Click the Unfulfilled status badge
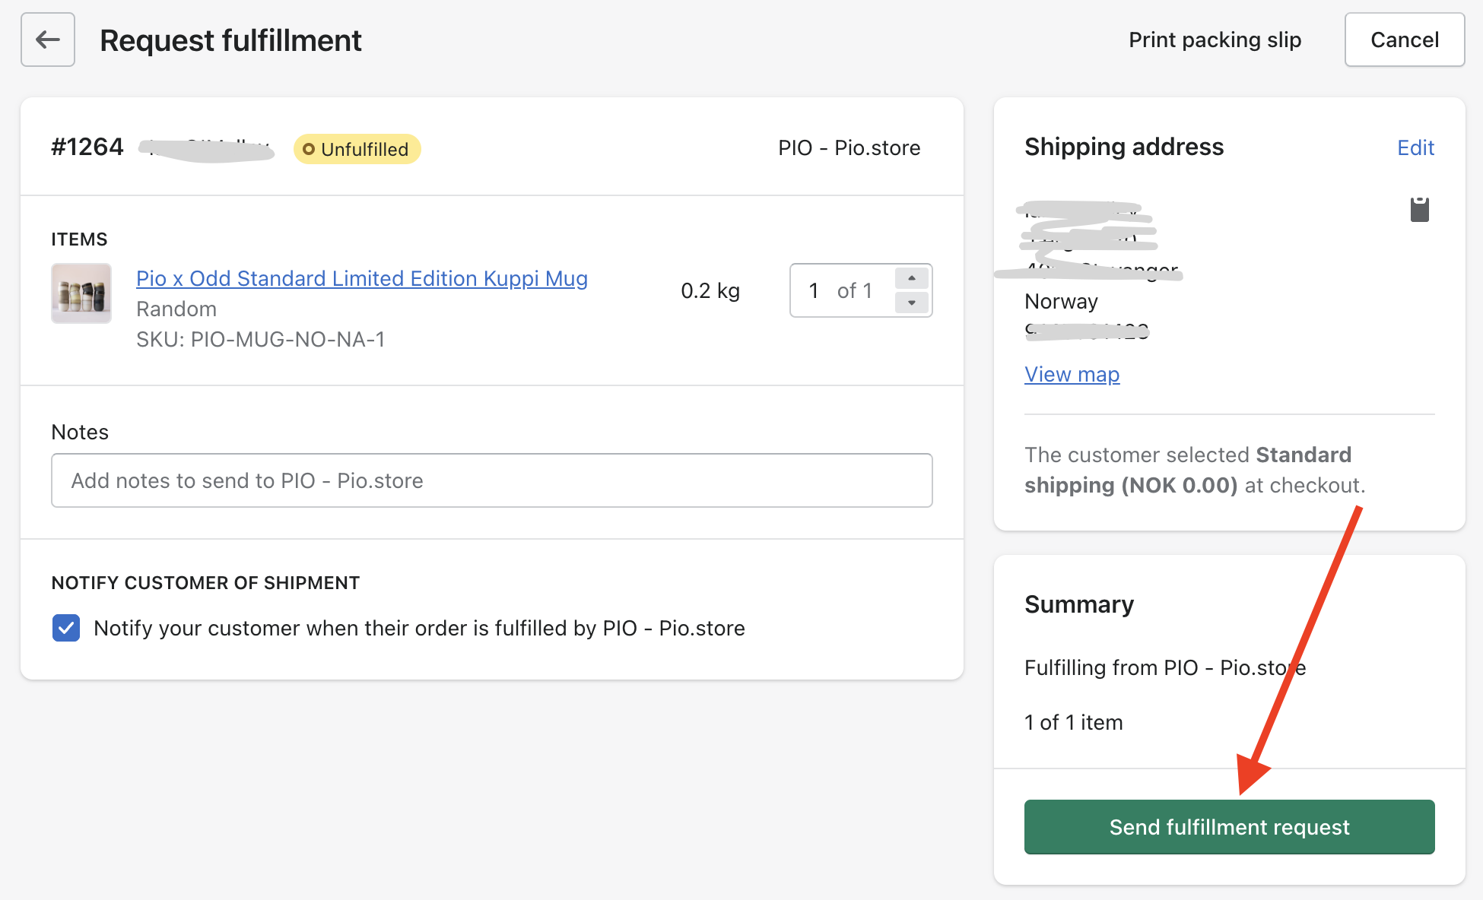This screenshot has height=900, width=1483. point(357,149)
